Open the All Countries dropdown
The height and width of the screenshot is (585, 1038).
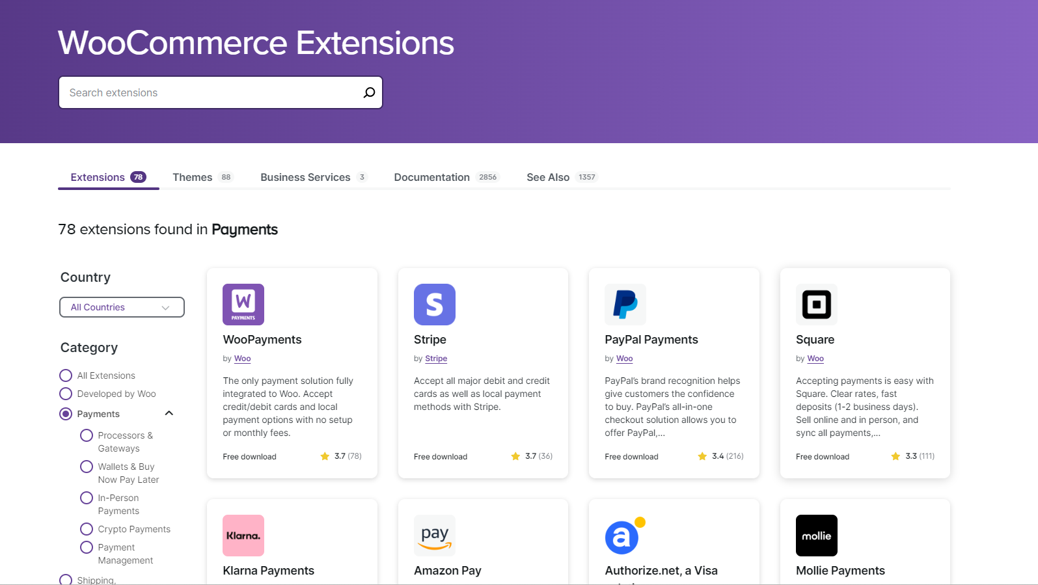(x=122, y=307)
